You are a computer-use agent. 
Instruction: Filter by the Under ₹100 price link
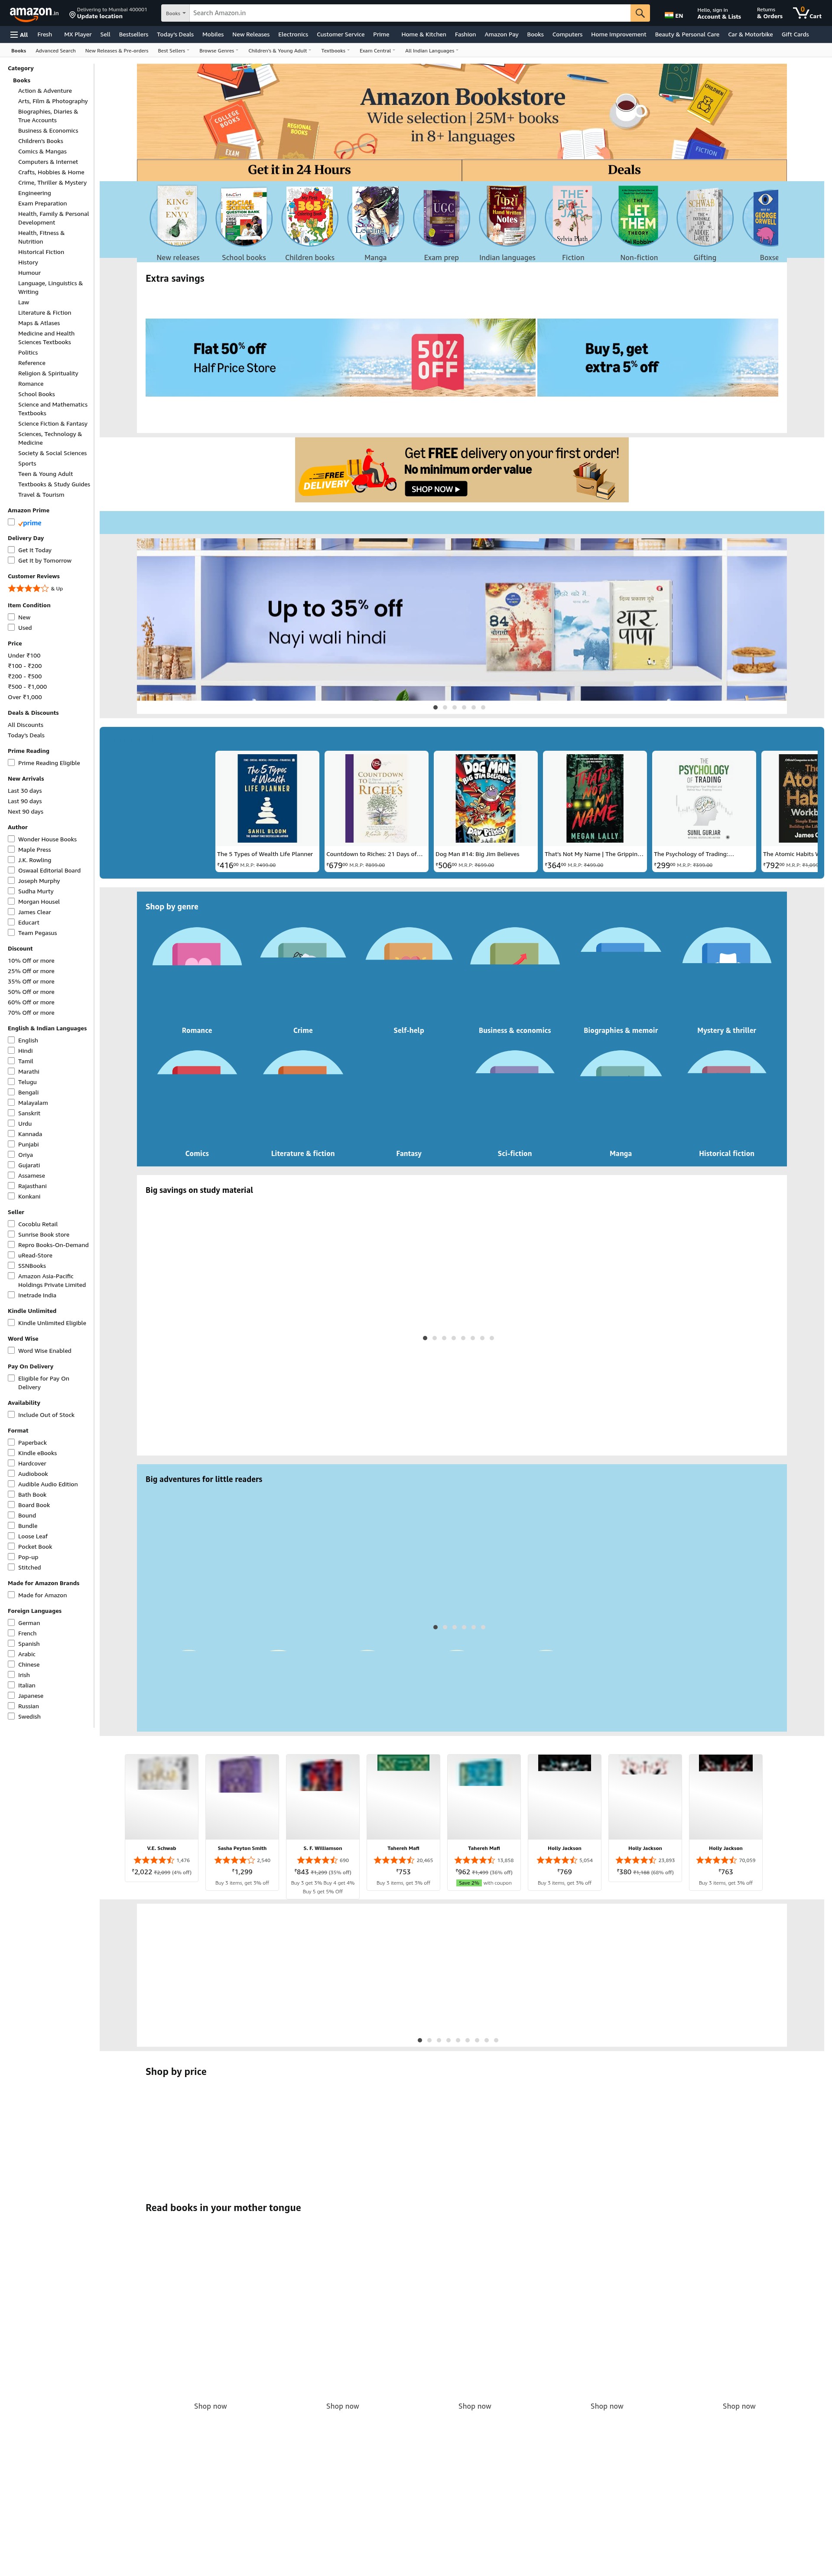(x=24, y=656)
